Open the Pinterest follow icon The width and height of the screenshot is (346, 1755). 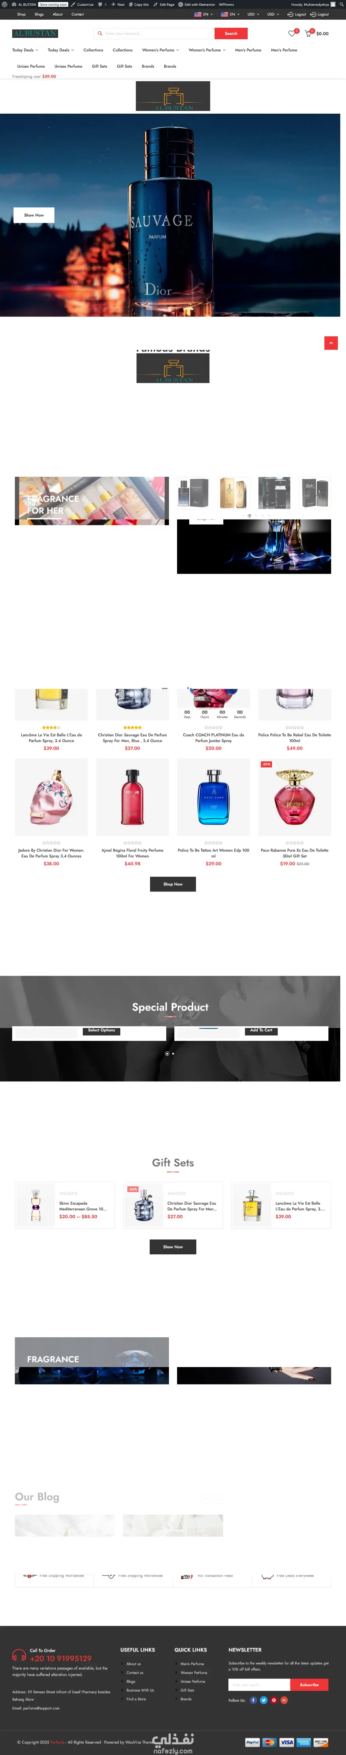click(274, 1700)
